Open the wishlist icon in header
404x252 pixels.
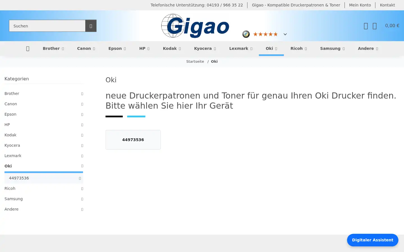(366, 26)
